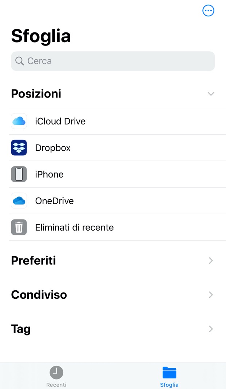Click the iCloud Drive cloud icon
Viewport: 226px width, 389px height.
pos(19,121)
